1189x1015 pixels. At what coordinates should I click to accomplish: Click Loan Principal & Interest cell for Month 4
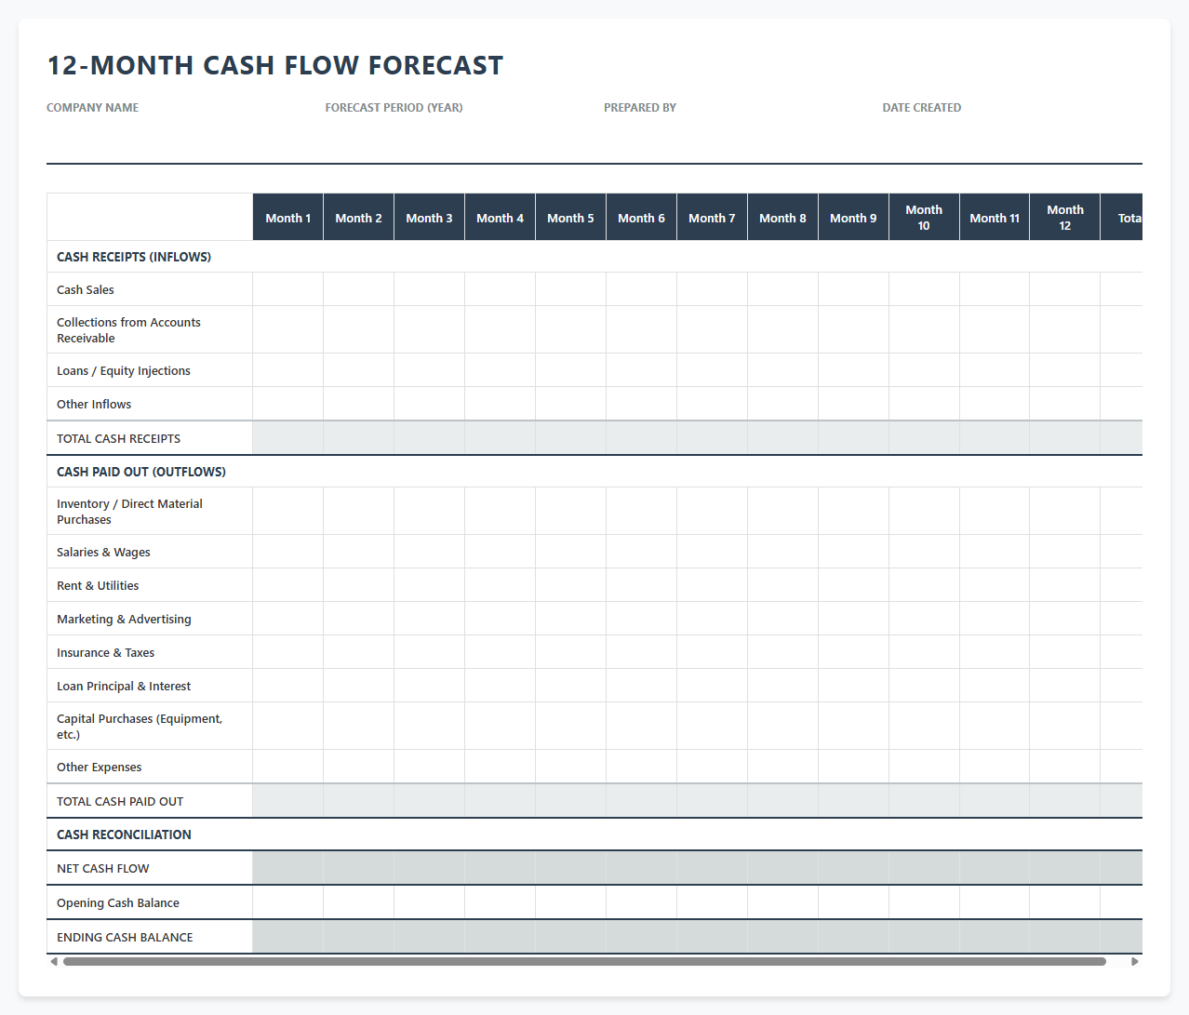pyautogui.click(x=501, y=686)
